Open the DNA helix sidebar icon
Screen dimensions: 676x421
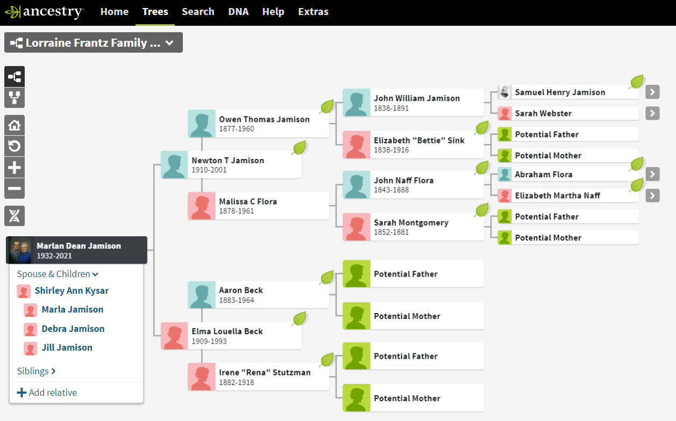(x=15, y=216)
